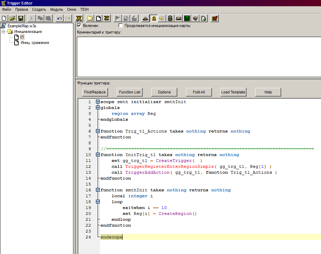Open the Sound Editor speaker icon

pyautogui.click(x=162, y=18)
